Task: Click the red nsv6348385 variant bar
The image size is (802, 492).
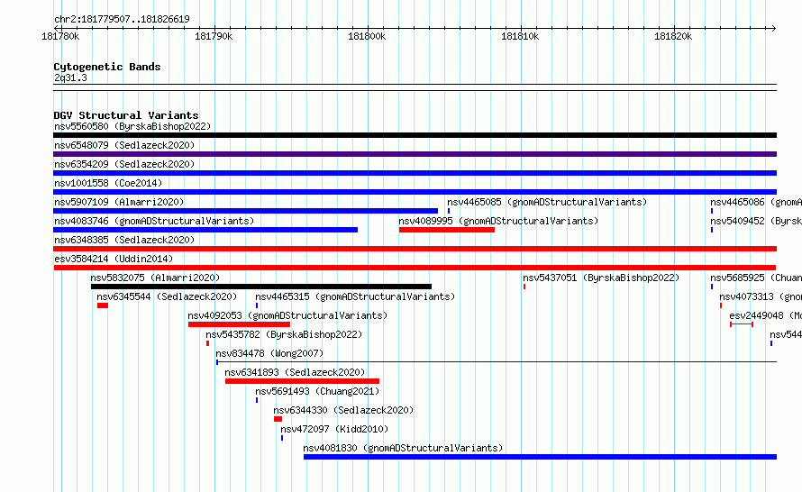Action: pos(415,249)
